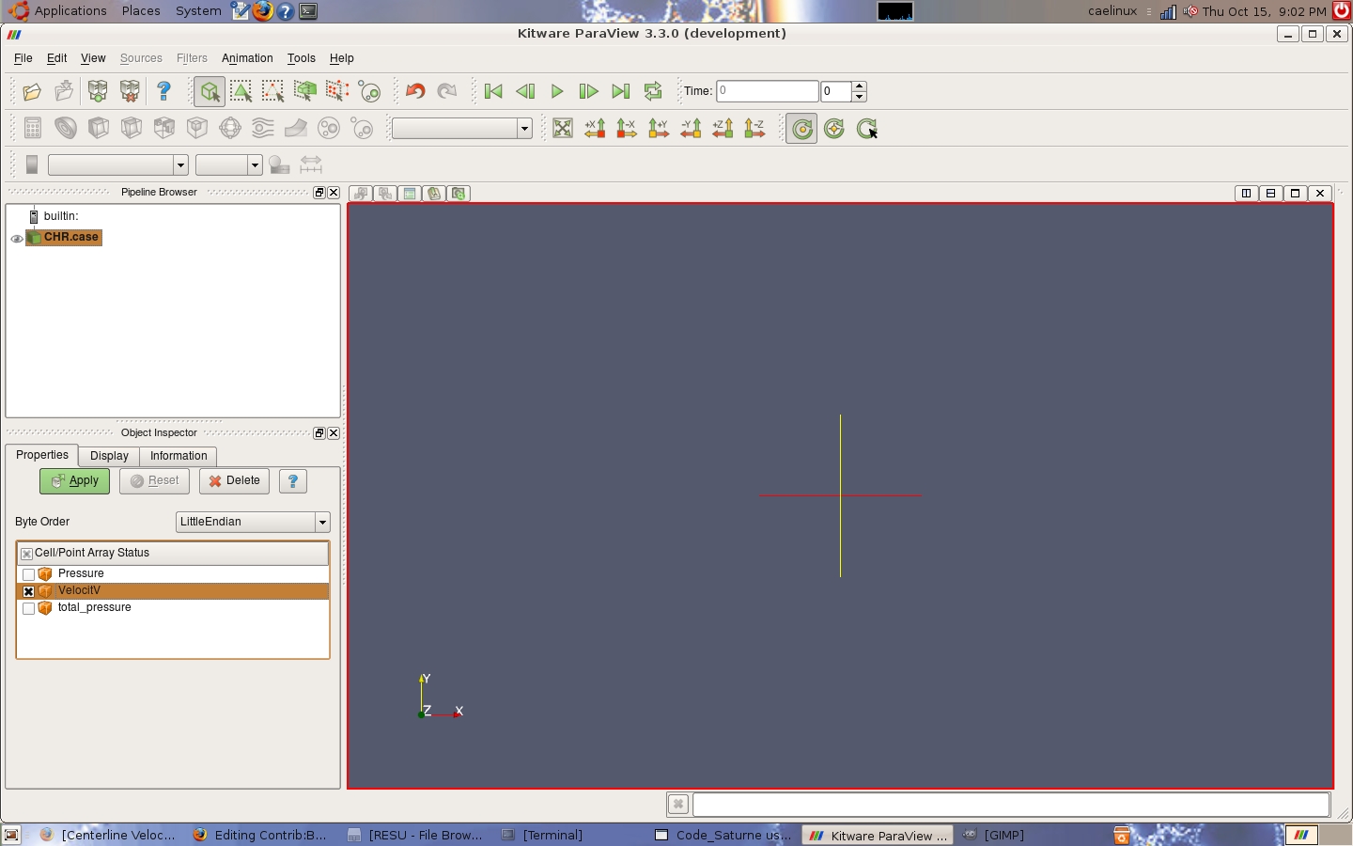The image size is (1353, 846).
Task: Click the Delete button
Action: (234, 481)
